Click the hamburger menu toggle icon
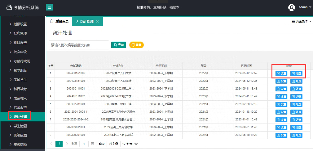This screenshot has width=313, height=151. (49, 7)
